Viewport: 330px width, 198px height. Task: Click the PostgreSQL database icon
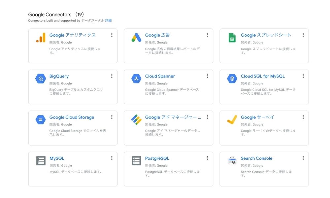coord(136,161)
